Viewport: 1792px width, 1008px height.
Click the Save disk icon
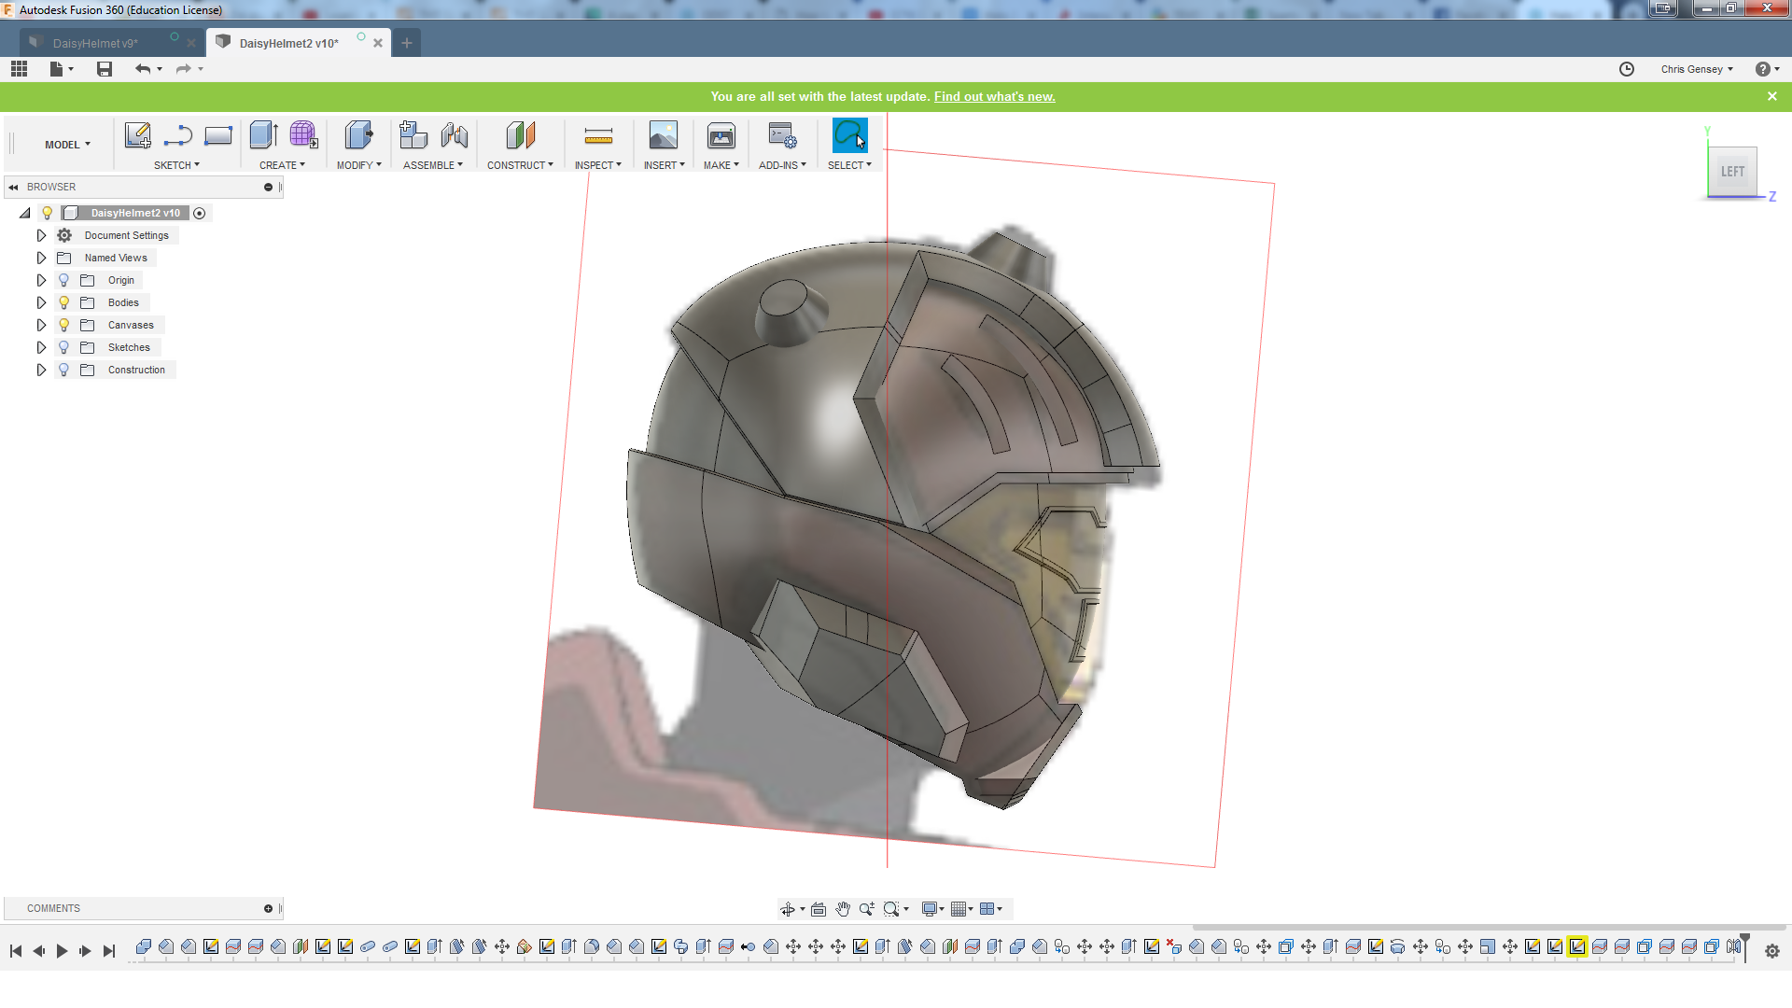tap(105, 69)
